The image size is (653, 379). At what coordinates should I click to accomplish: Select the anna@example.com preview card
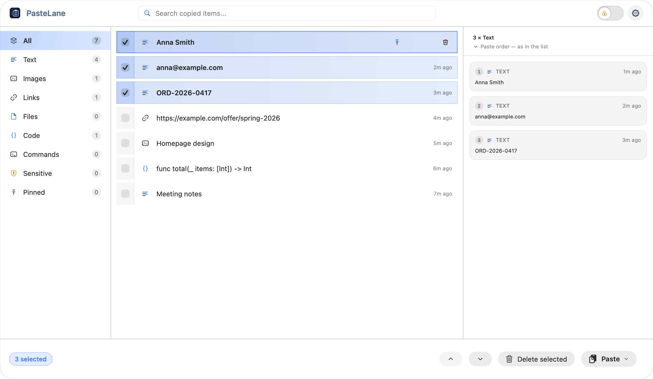[558, 111]
